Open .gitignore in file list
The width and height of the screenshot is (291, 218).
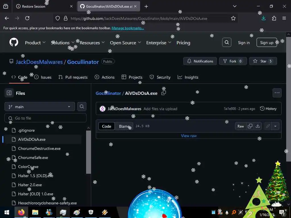pyautogui.click(x=26, y=130)
